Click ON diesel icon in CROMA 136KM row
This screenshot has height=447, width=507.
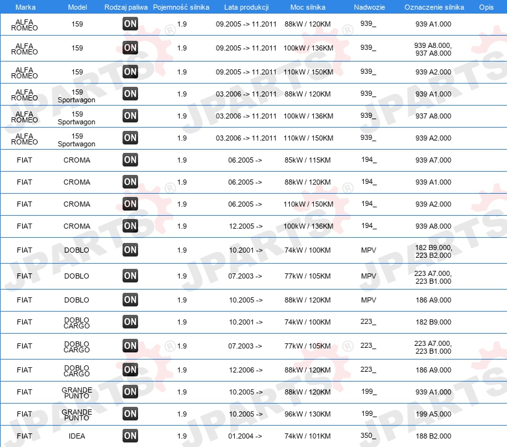pos(130,225)
